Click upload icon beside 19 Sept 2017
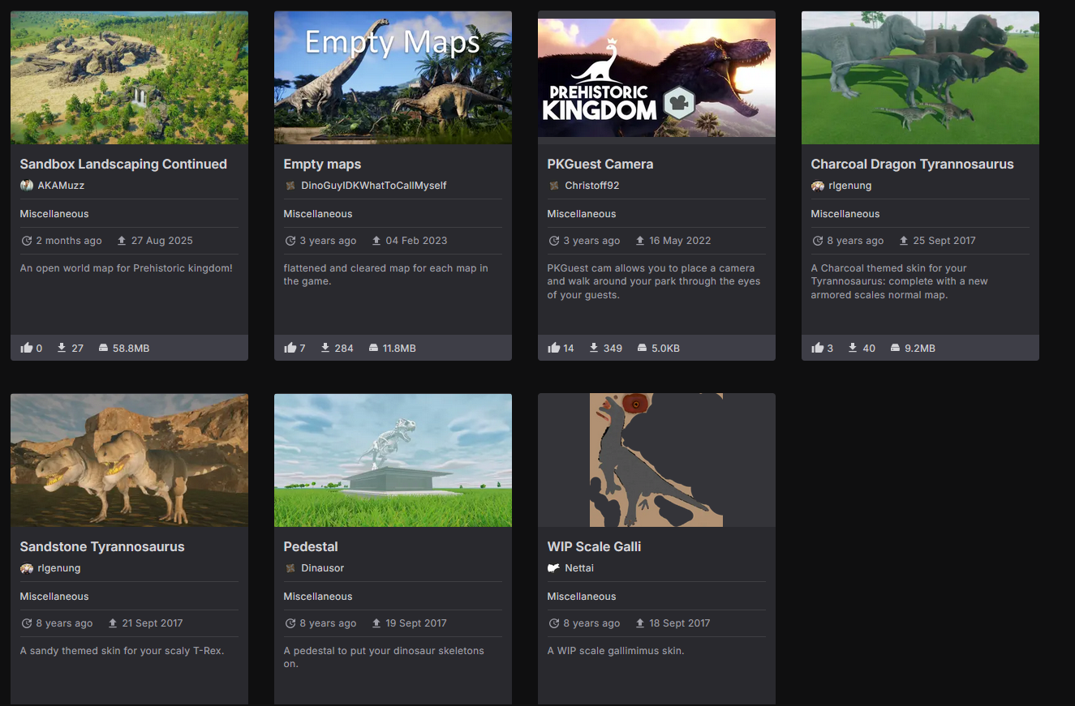1075x706 pixels. (376, 623)
